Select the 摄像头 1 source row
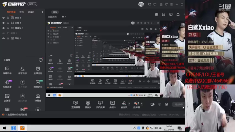This screenshot has height=132, width=235. (23, 28)
